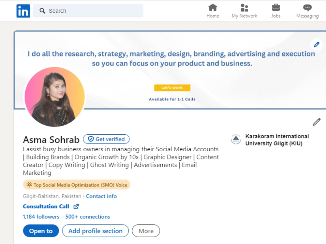Click the Top Social Media Optimization Voice badge
The width and height of the screenshot is (326, 244).
click(x=77, y=185)
